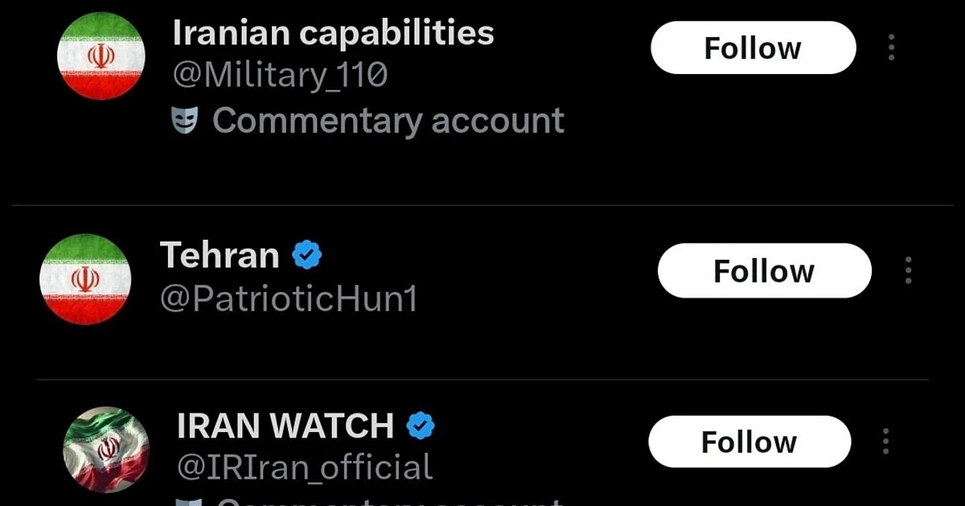Open three-dot menu for Tehran account
Screen dimensions: 965x506
(x=908, y=271)
